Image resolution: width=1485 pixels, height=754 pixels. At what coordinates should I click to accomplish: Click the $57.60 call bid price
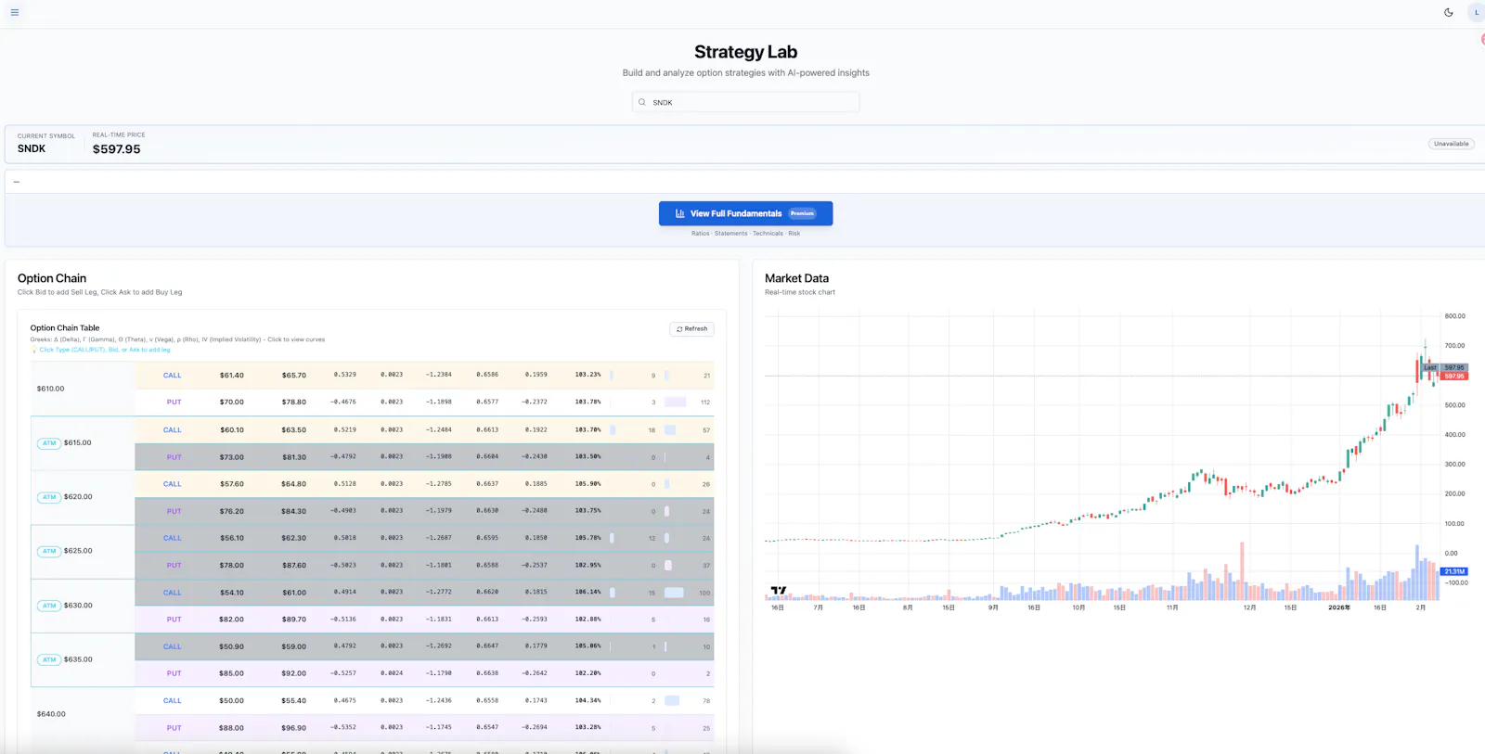point(231,484)
